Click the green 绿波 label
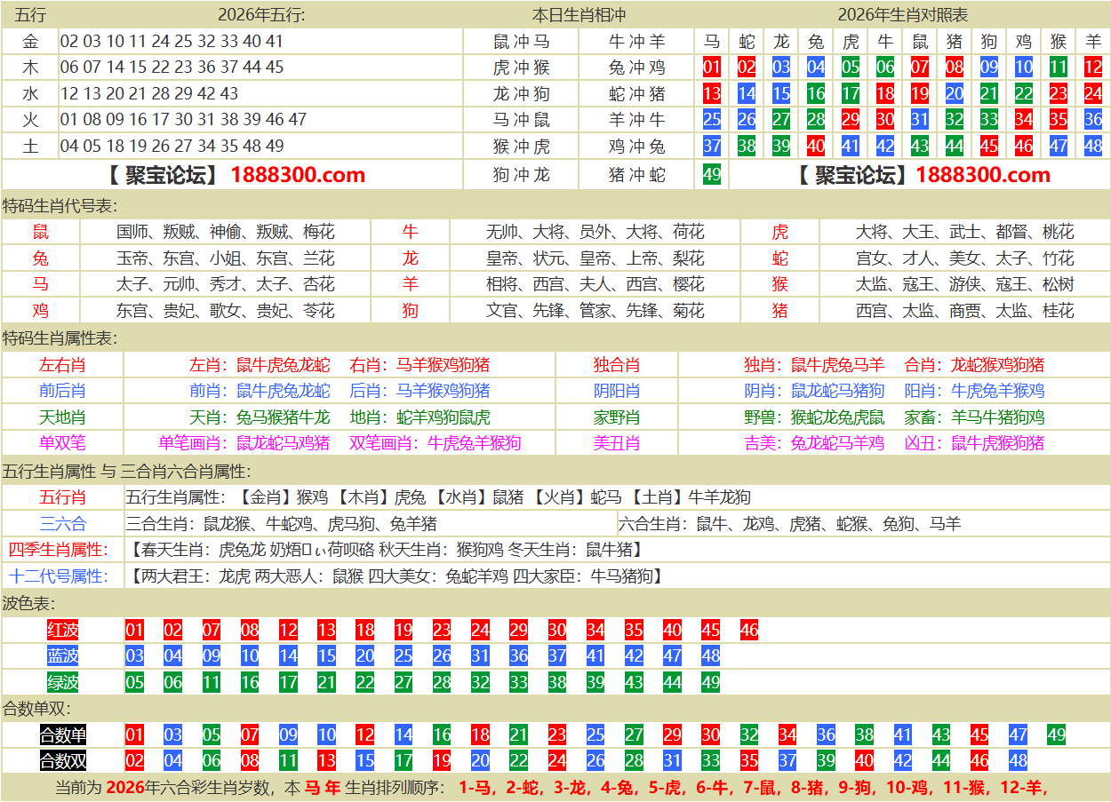The width and height of the screenshot is (1111, 802). pos(63,682)
